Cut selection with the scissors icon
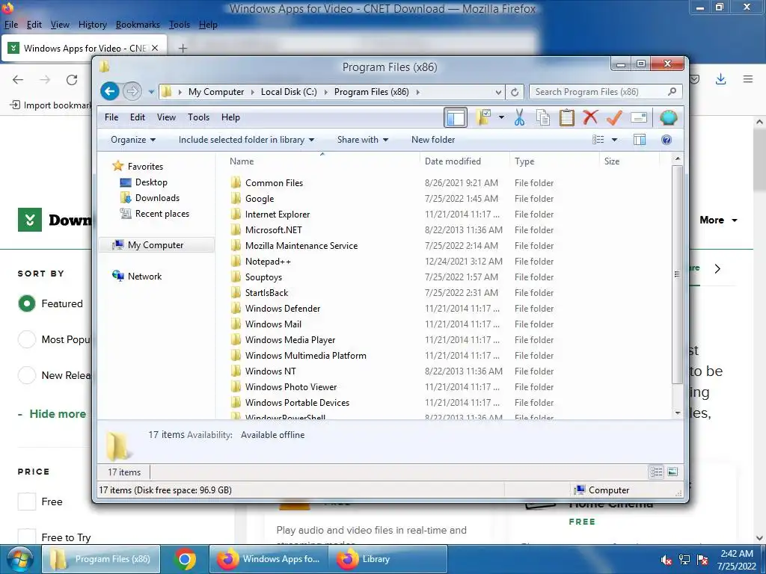The width and height of the screenshot is (766, 574). pos(519,117)
